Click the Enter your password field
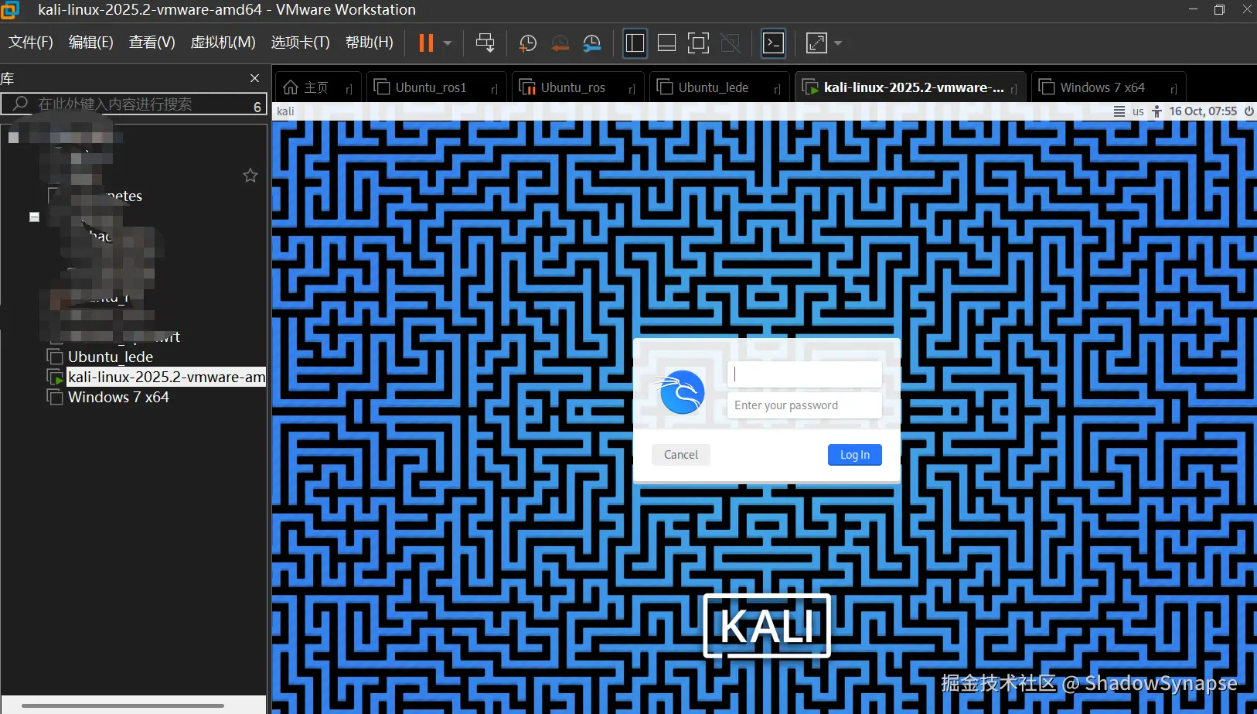The width and height of the screenshot is (1257, 714). [805, 405]
